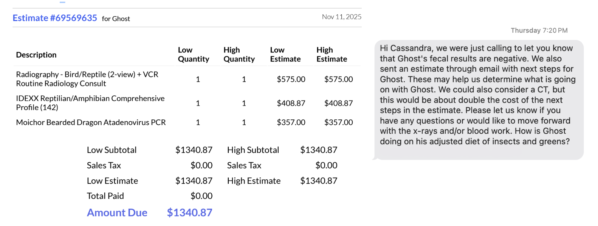Click the High Quantity column header
598x226 pixels.
(239, 55)
